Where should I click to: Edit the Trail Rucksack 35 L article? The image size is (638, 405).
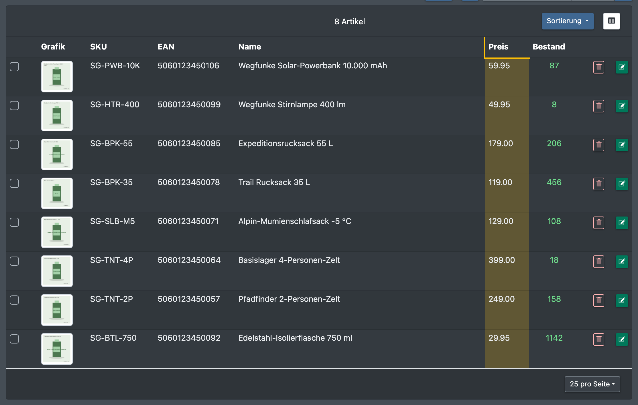[622, 184]
